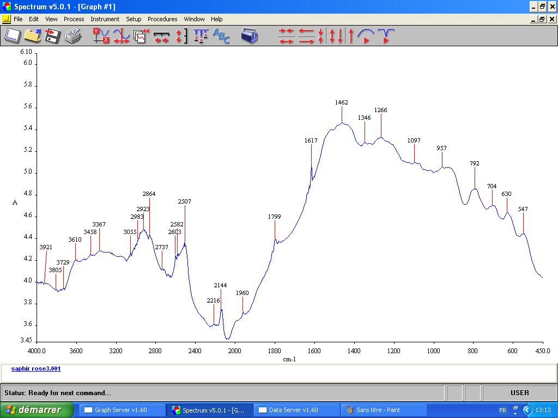Click the new graph window icon

(12, 36)
